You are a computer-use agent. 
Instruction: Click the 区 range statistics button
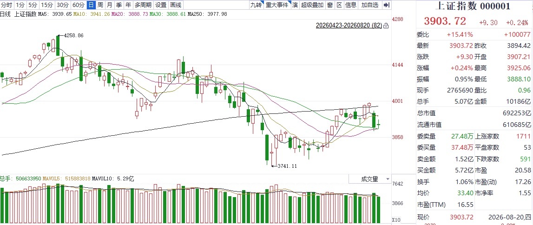tap(339, 5)
